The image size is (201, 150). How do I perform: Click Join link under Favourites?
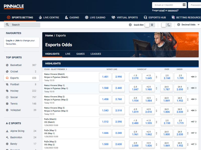[x=17, y=40]
